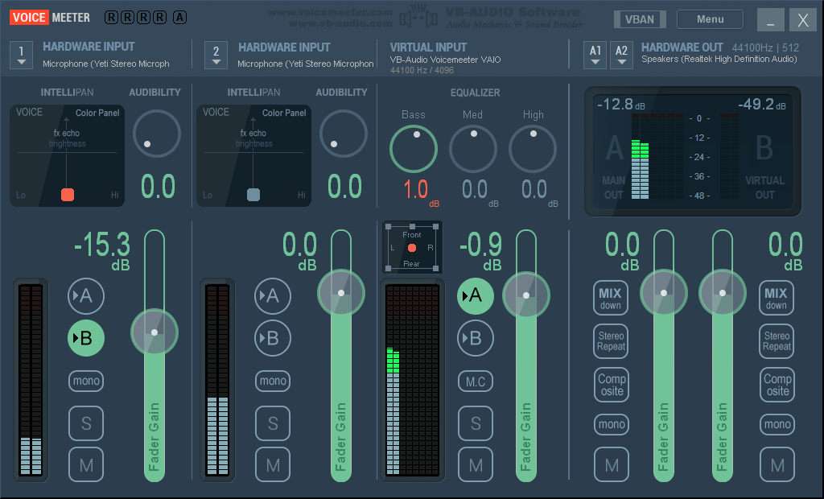Viewport: 824px width, 499px height.
Task: Mute virtual out B
Action: (777, 465)
